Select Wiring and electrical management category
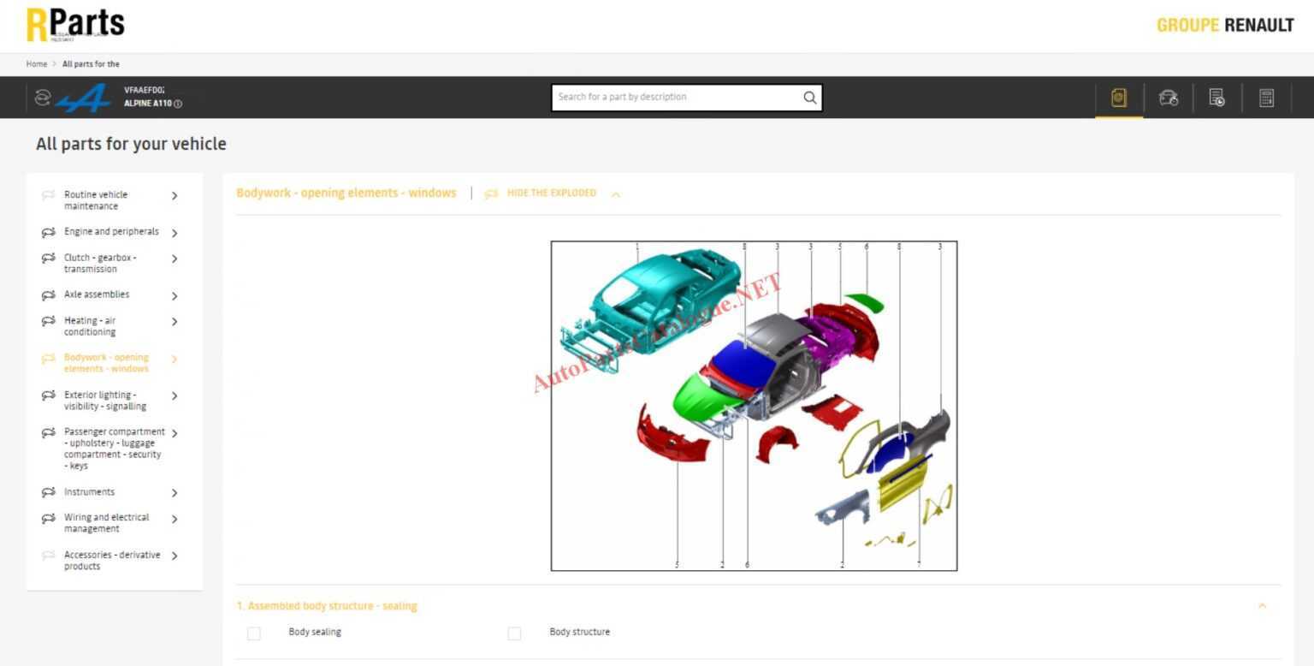 106,523
